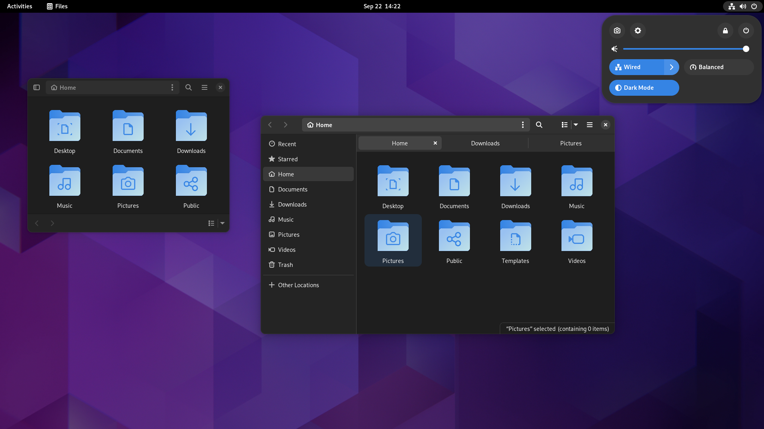Click the screenshot camera icon
764x429 pixels.
coord(618,30)
